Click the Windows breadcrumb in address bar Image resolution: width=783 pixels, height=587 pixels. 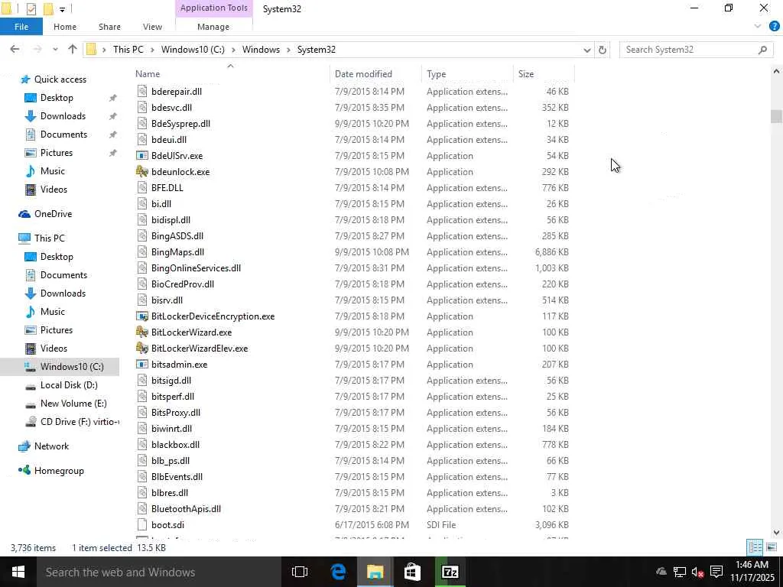(x=261, y=50)
